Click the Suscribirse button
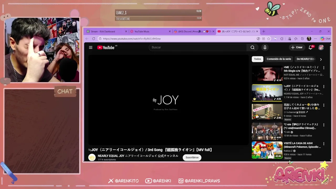 tap(192, 157)
